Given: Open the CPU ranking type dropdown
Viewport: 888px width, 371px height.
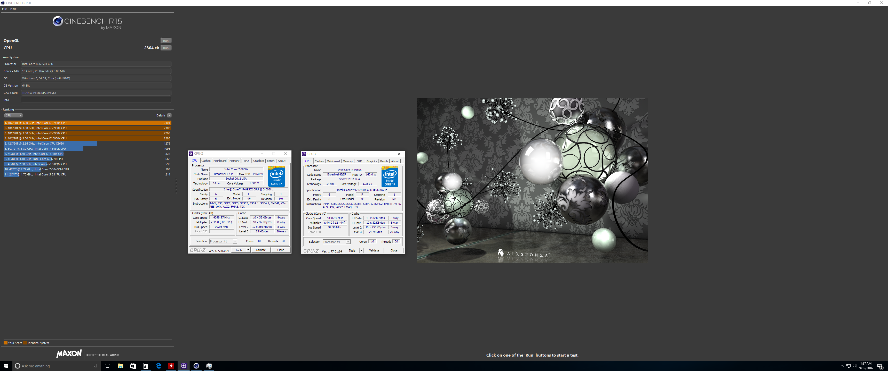Looking at the screenshot, I should [x=13, y=115].
